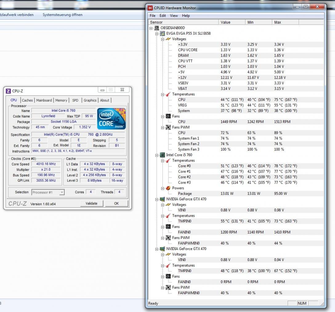
Task: Select the Core #0 temperature row
Action: [250, 166]
